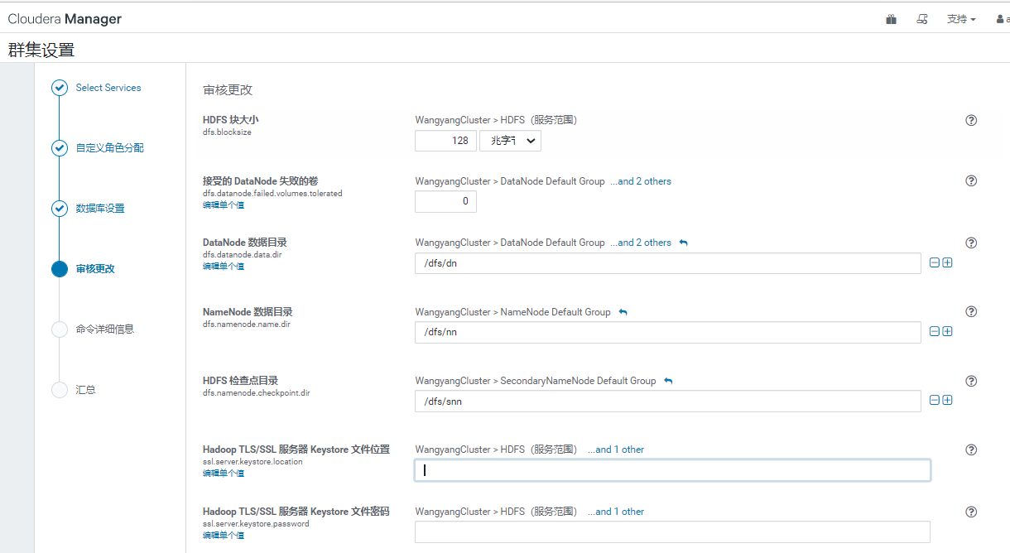Click '...and 2 others' for failed volumes
This screenshot has width=1010, height=553.
pyautogui.click(x=641, y=181)
